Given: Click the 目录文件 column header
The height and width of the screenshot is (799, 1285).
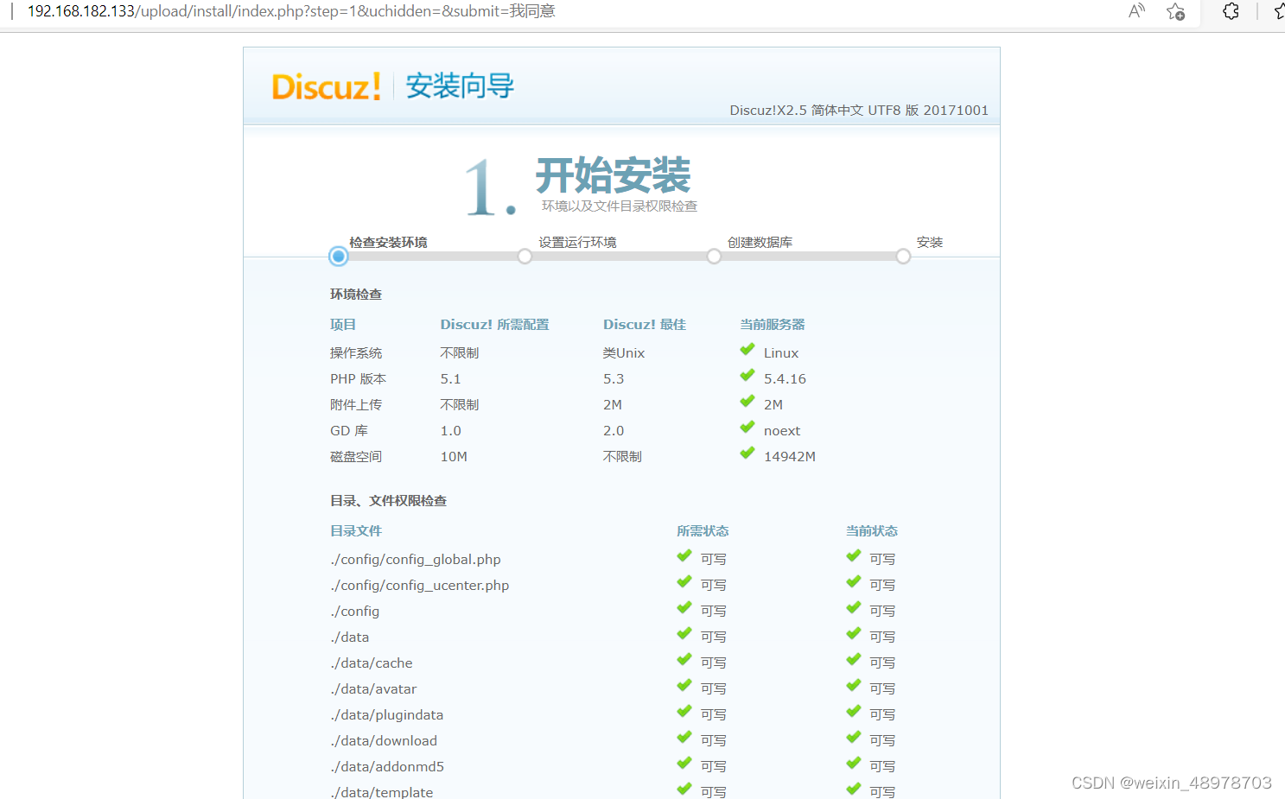Looking at the screenshot, I should click(356, 531).
